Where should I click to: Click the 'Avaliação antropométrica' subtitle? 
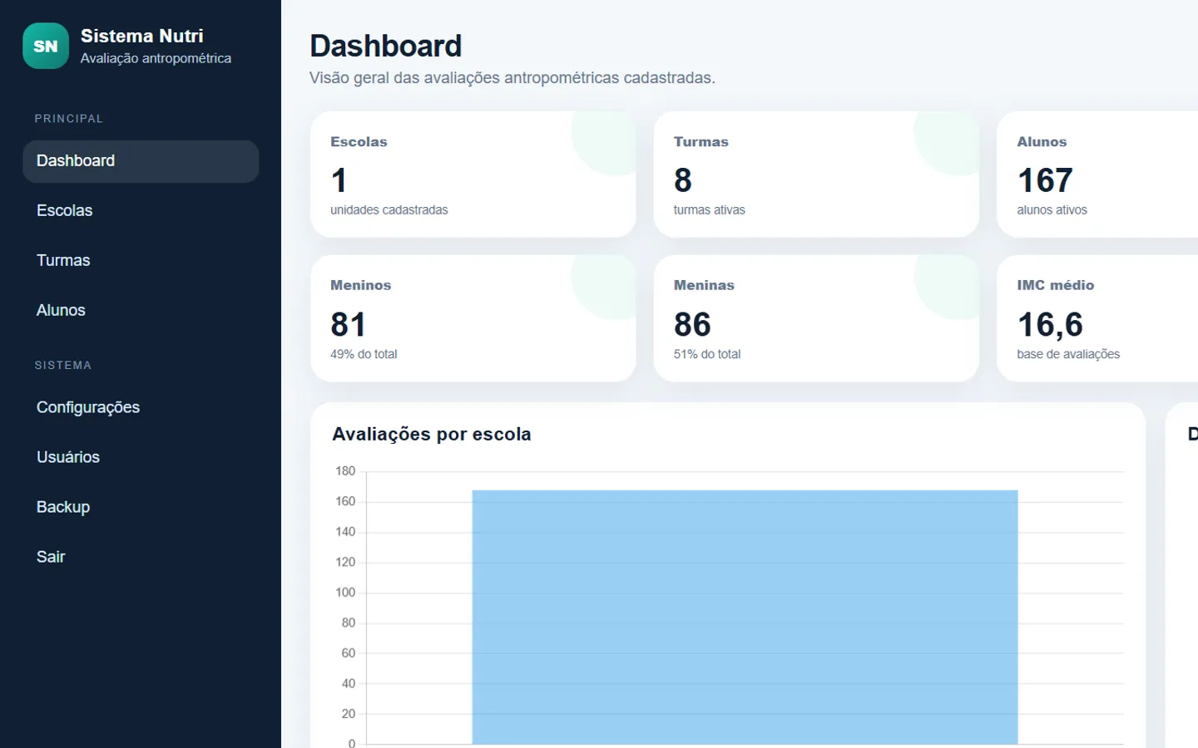pos(156,58)
